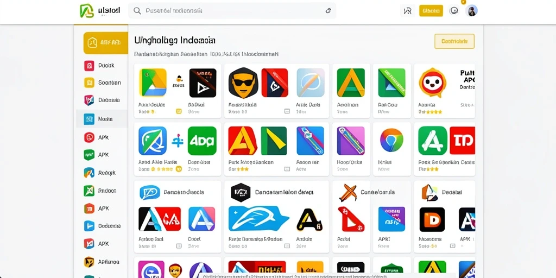Open the black and red double-A app icon
This screenshot has width=556, height=278.
tap(160, 219)
